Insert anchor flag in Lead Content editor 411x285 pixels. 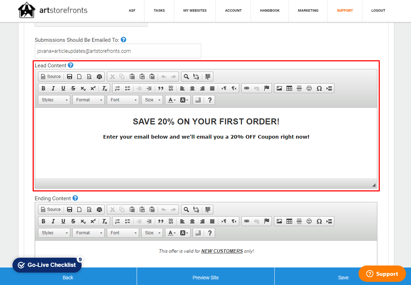point(267,88)
